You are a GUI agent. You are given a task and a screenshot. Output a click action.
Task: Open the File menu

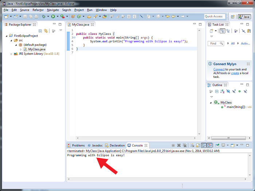6,10
